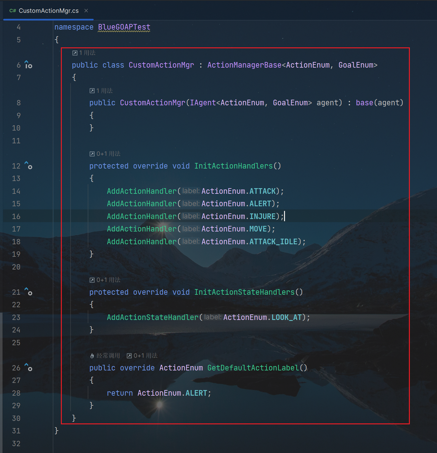
Task: Click the namespace name BlueGOAPTest
Action: pyautogui.click(x=124, y=27)
